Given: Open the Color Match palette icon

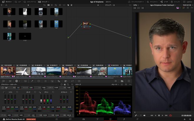Looking at the screenshot, I should 10,81.
